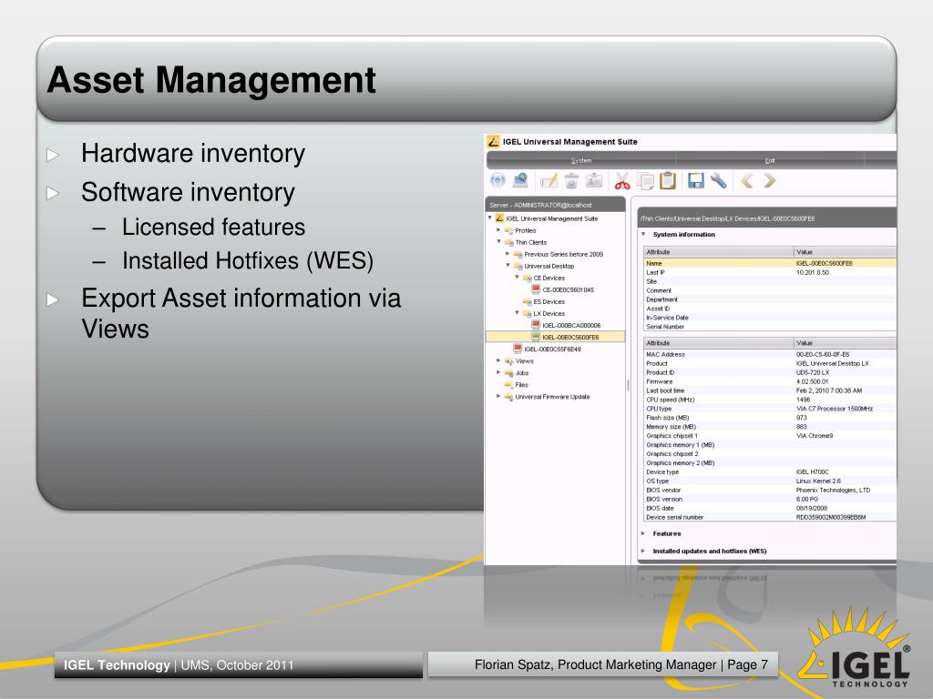Click the IGEL app logo in title bar
The image size is (933, 699).
493,141
